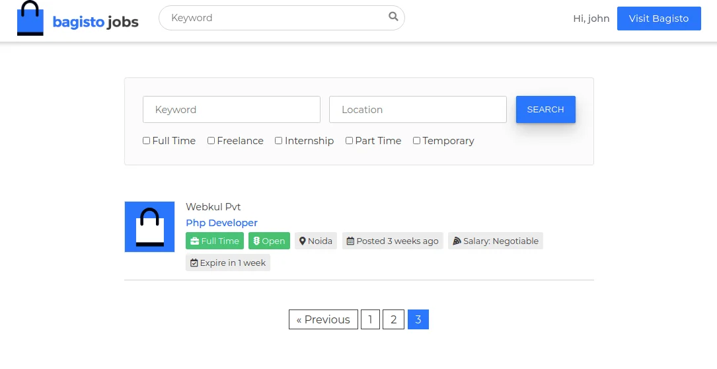Toggle the Part Time checkbox
The width and height of the screenshot is (717, 369).
349,141
